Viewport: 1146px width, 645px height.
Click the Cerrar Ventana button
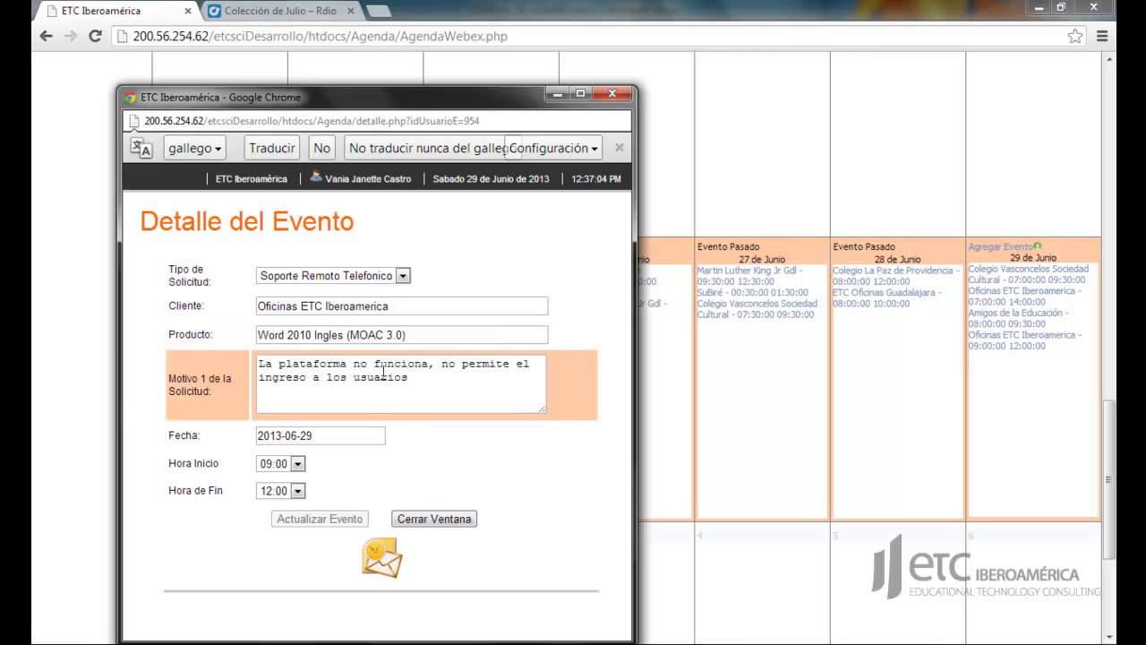point(434,519)
